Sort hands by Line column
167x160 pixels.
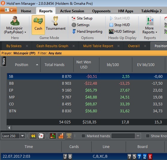click(x=106, y=147)
